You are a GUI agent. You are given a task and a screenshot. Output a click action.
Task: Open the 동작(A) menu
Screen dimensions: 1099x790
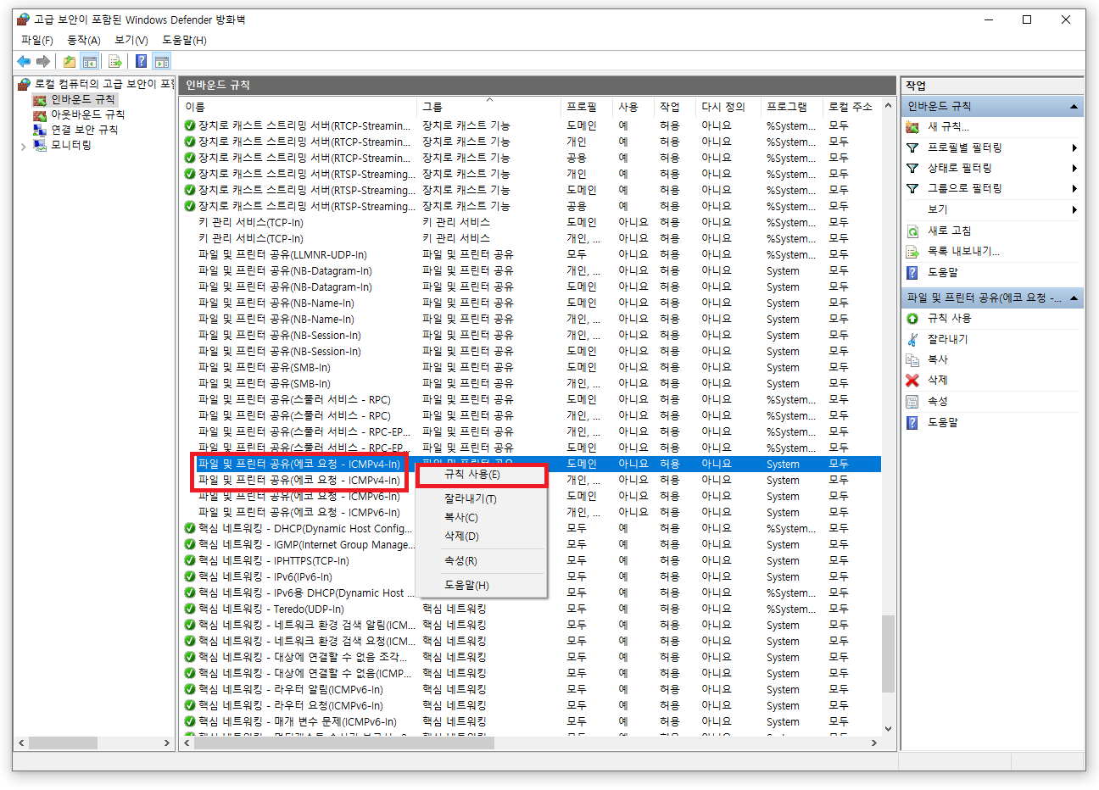coord(84,40)
